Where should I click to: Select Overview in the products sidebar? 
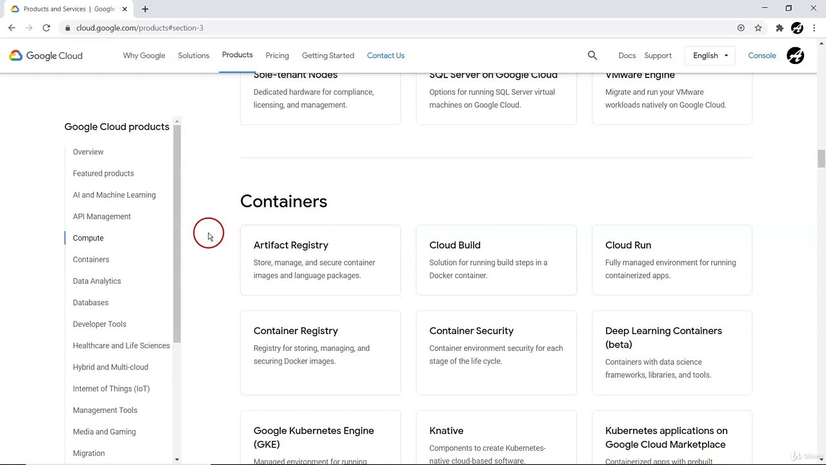click(88, 152)
